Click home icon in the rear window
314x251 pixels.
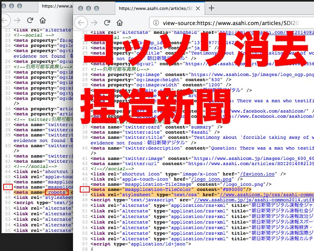(43, 20)
